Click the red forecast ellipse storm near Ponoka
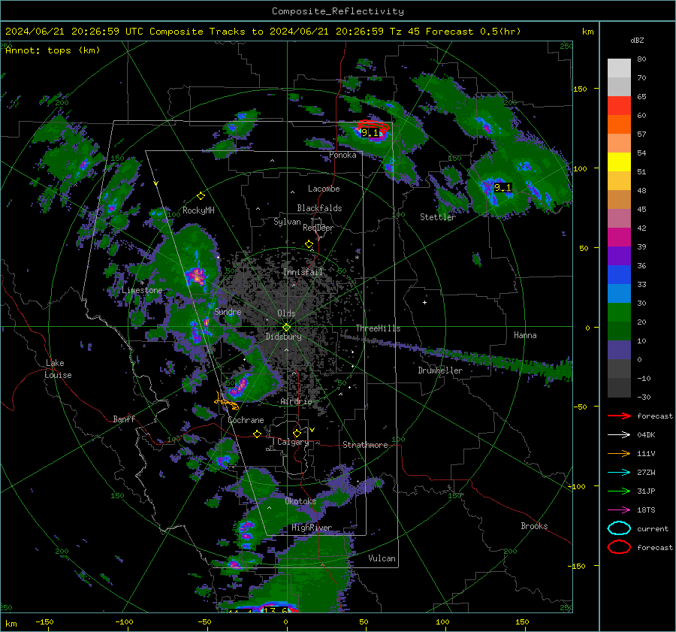 point(373,126)
